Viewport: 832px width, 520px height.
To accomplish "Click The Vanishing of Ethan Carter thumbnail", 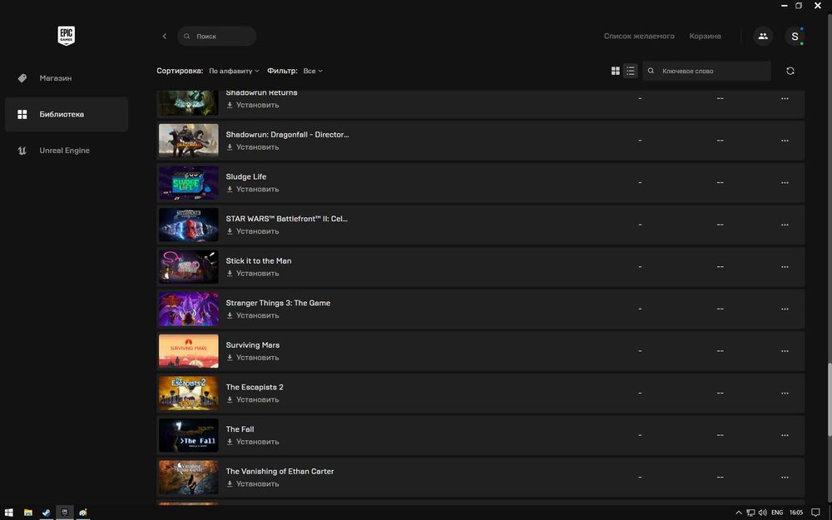I will pyautogui.click(x=188, y=477).
